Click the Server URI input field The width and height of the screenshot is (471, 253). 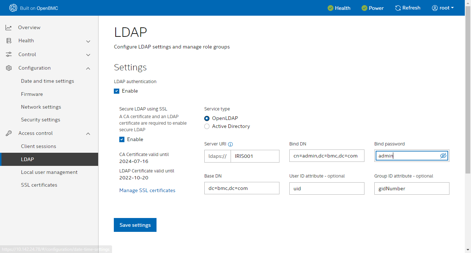[x=255, y=156]
